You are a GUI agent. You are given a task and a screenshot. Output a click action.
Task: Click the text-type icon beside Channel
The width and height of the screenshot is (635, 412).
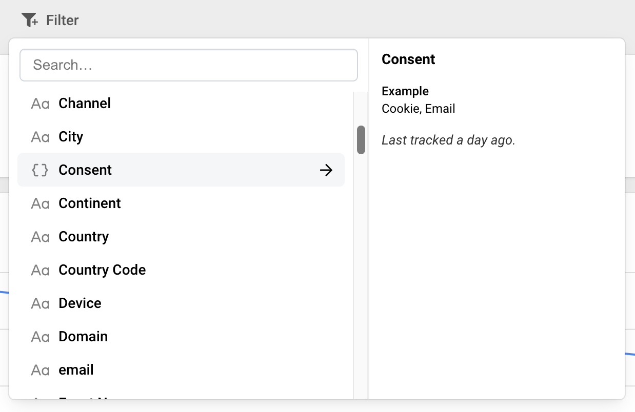click(x=40, y=104)
